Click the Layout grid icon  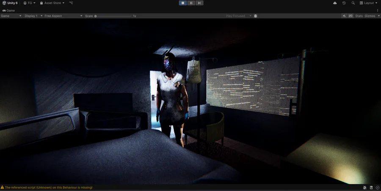pos(362,3)
